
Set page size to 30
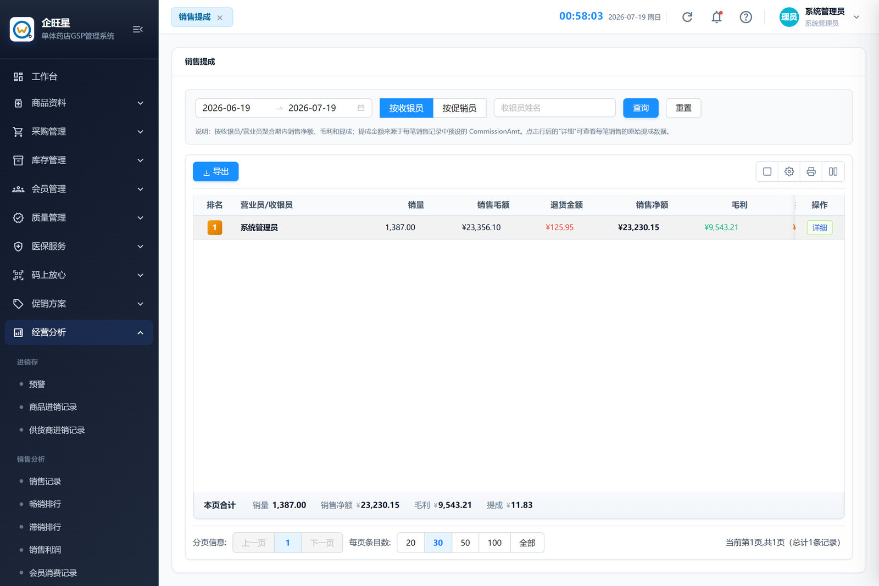(438, 543)
